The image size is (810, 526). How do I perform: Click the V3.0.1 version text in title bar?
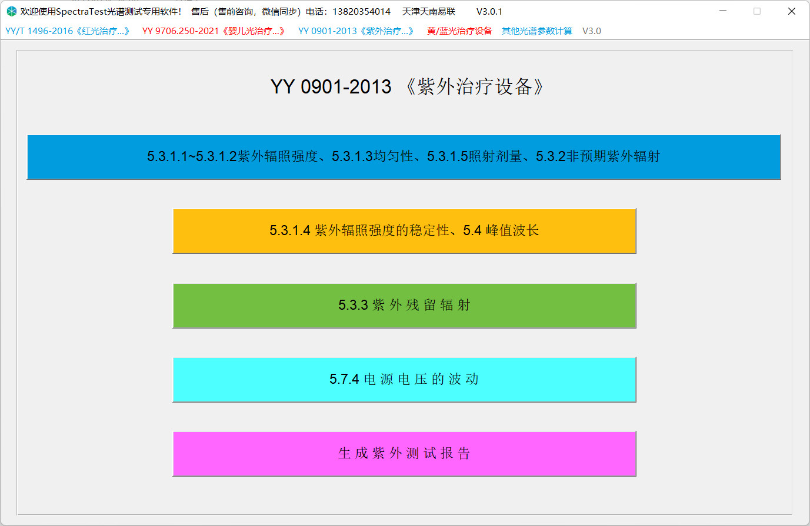489,12
